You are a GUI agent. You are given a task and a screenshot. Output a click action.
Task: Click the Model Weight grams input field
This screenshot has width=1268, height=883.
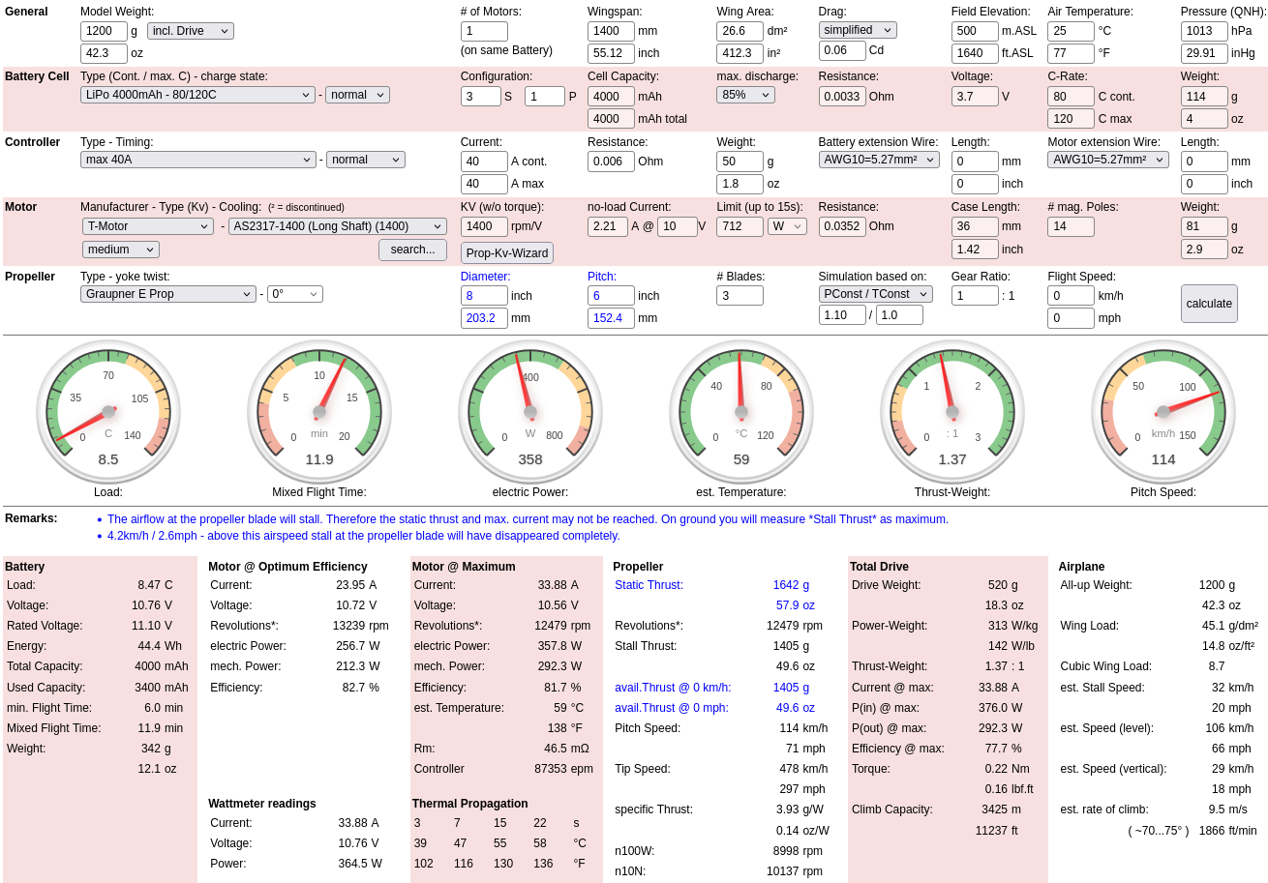(x=104, y=31)
